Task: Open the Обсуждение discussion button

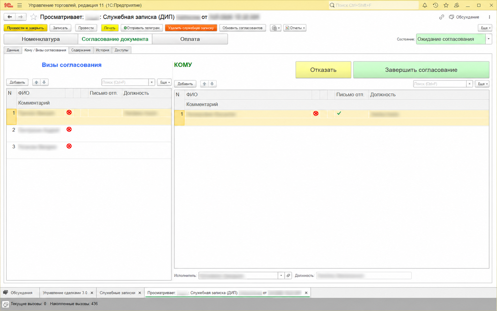Action: point(464,17)
